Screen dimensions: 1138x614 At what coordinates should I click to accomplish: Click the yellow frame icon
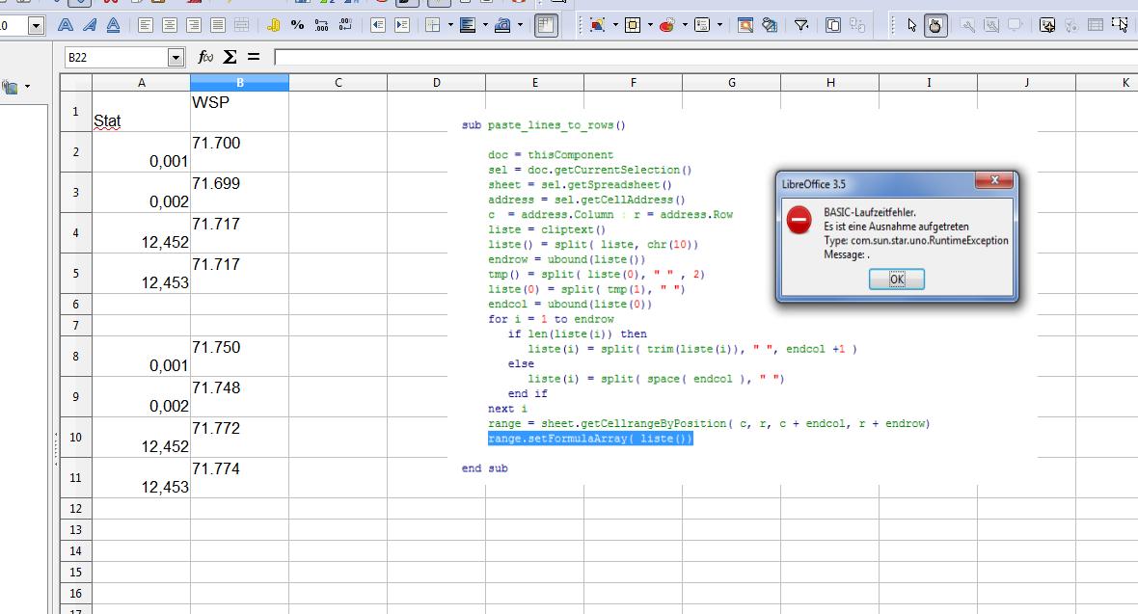(632, 25)
